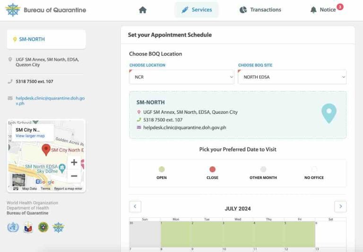Click the helpdesk email link in sidebar
The image size is (363, 252).
click(46, 101)
